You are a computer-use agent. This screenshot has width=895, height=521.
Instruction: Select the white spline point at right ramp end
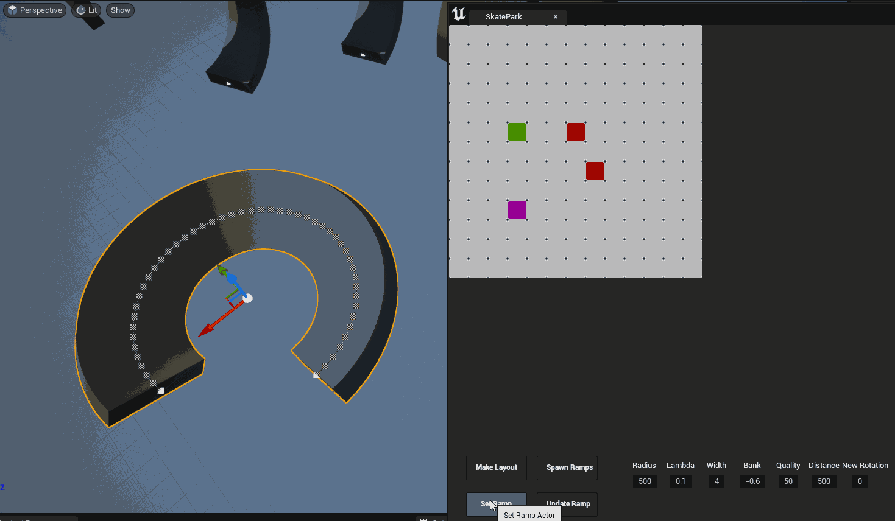coord(316,375)
